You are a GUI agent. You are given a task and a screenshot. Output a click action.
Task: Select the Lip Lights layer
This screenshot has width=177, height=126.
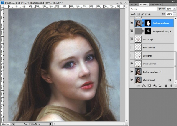pyautogui.click(x=152, y=56)
